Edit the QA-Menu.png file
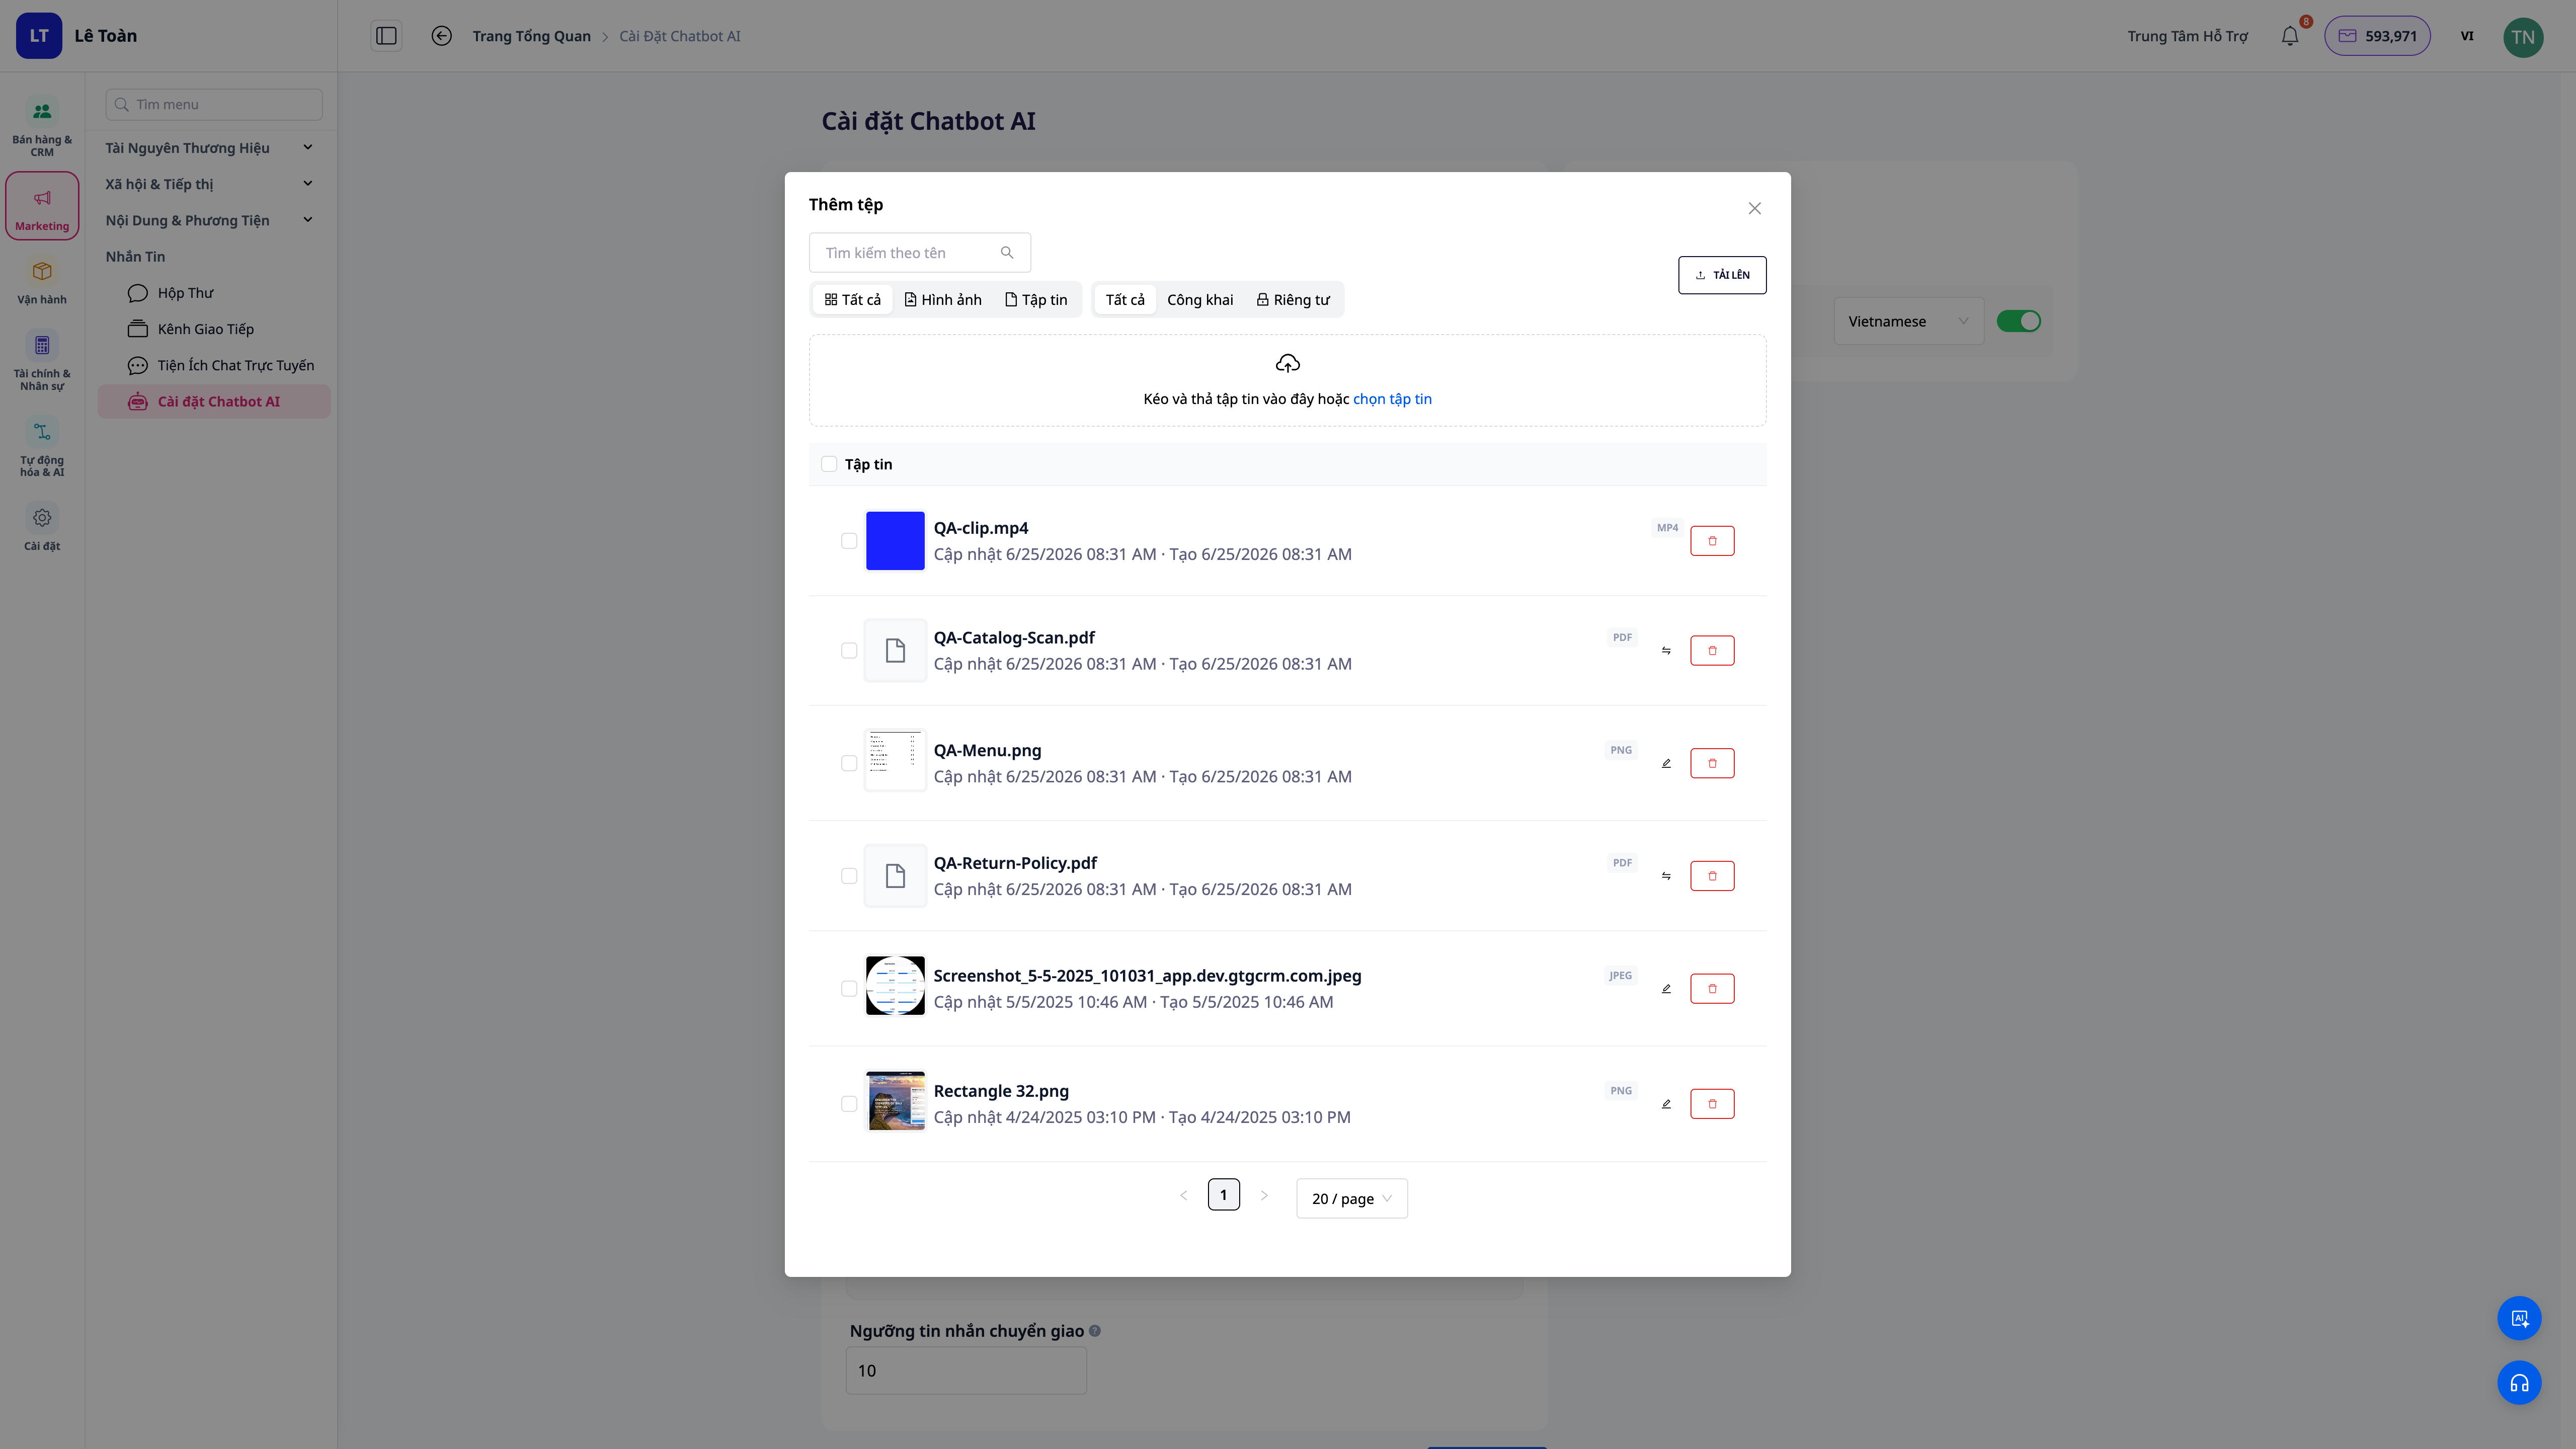Image resolution: width=2576 pixels, height=1449 pixels. coord(1666,763)
